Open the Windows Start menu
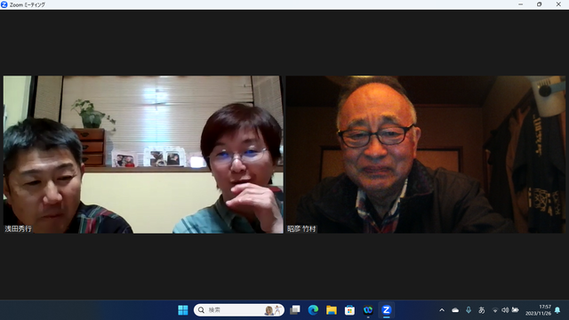The width and height of the screenshot is (569, 320). 183,310
